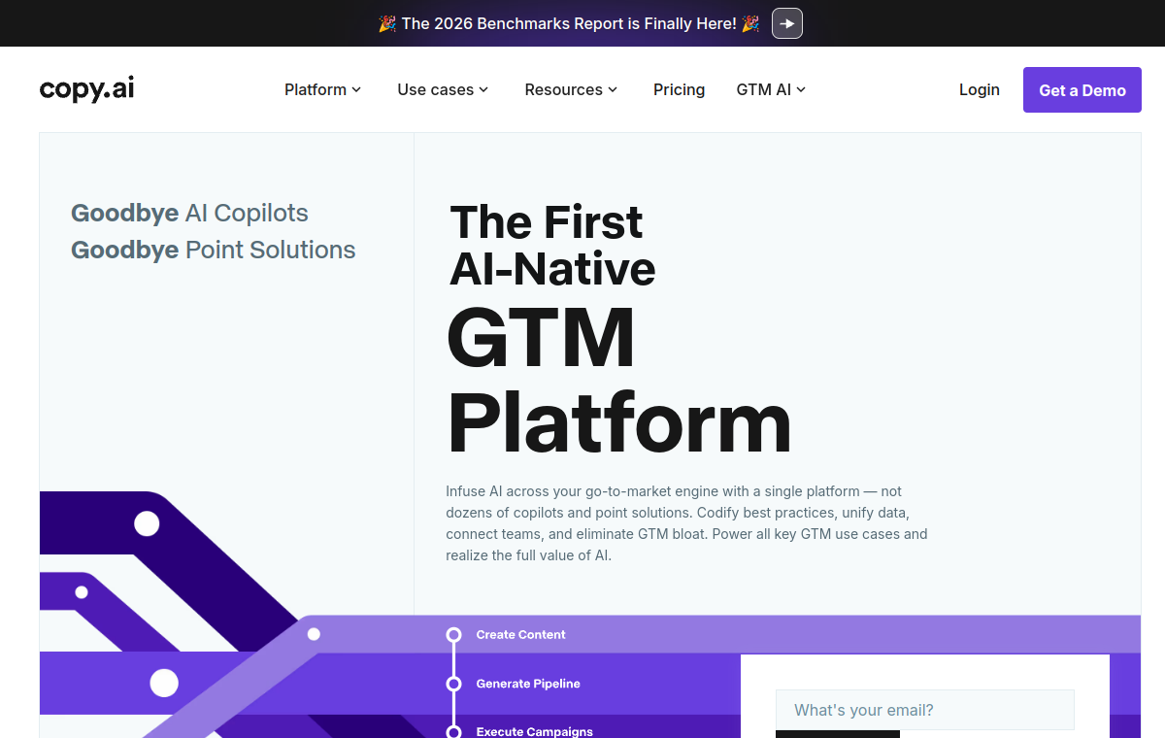Open the copy.ai logo homepage link
1165x738 pixels.
(x=86, y=89)
